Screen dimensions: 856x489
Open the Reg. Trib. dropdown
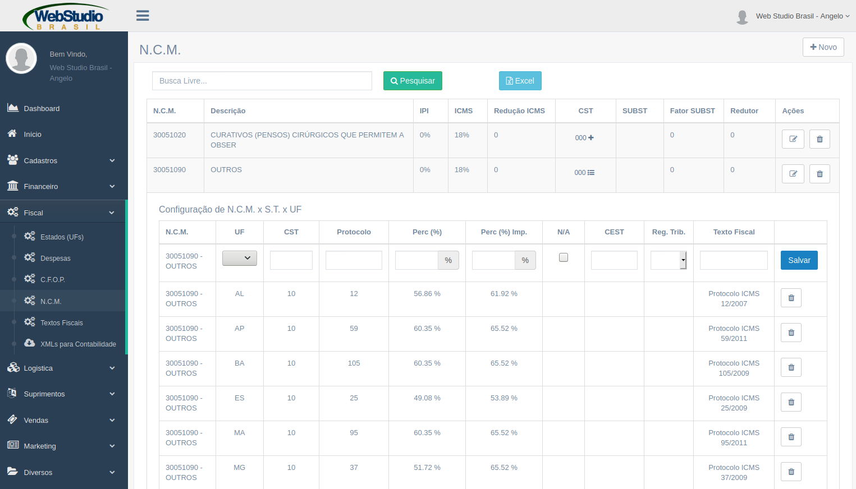[669, 260]
